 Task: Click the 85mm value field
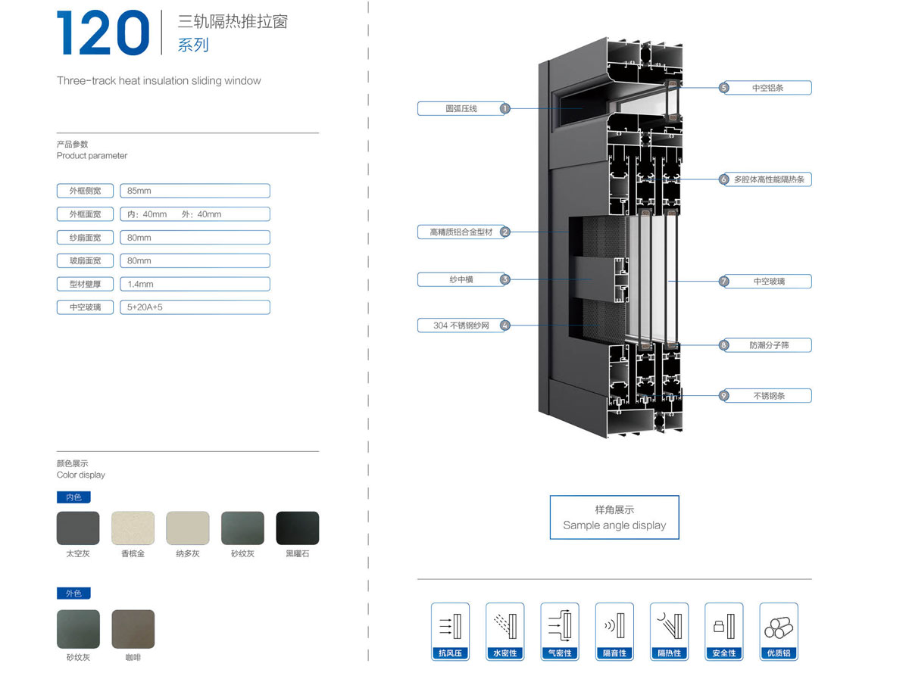click(x=195, y=191)
